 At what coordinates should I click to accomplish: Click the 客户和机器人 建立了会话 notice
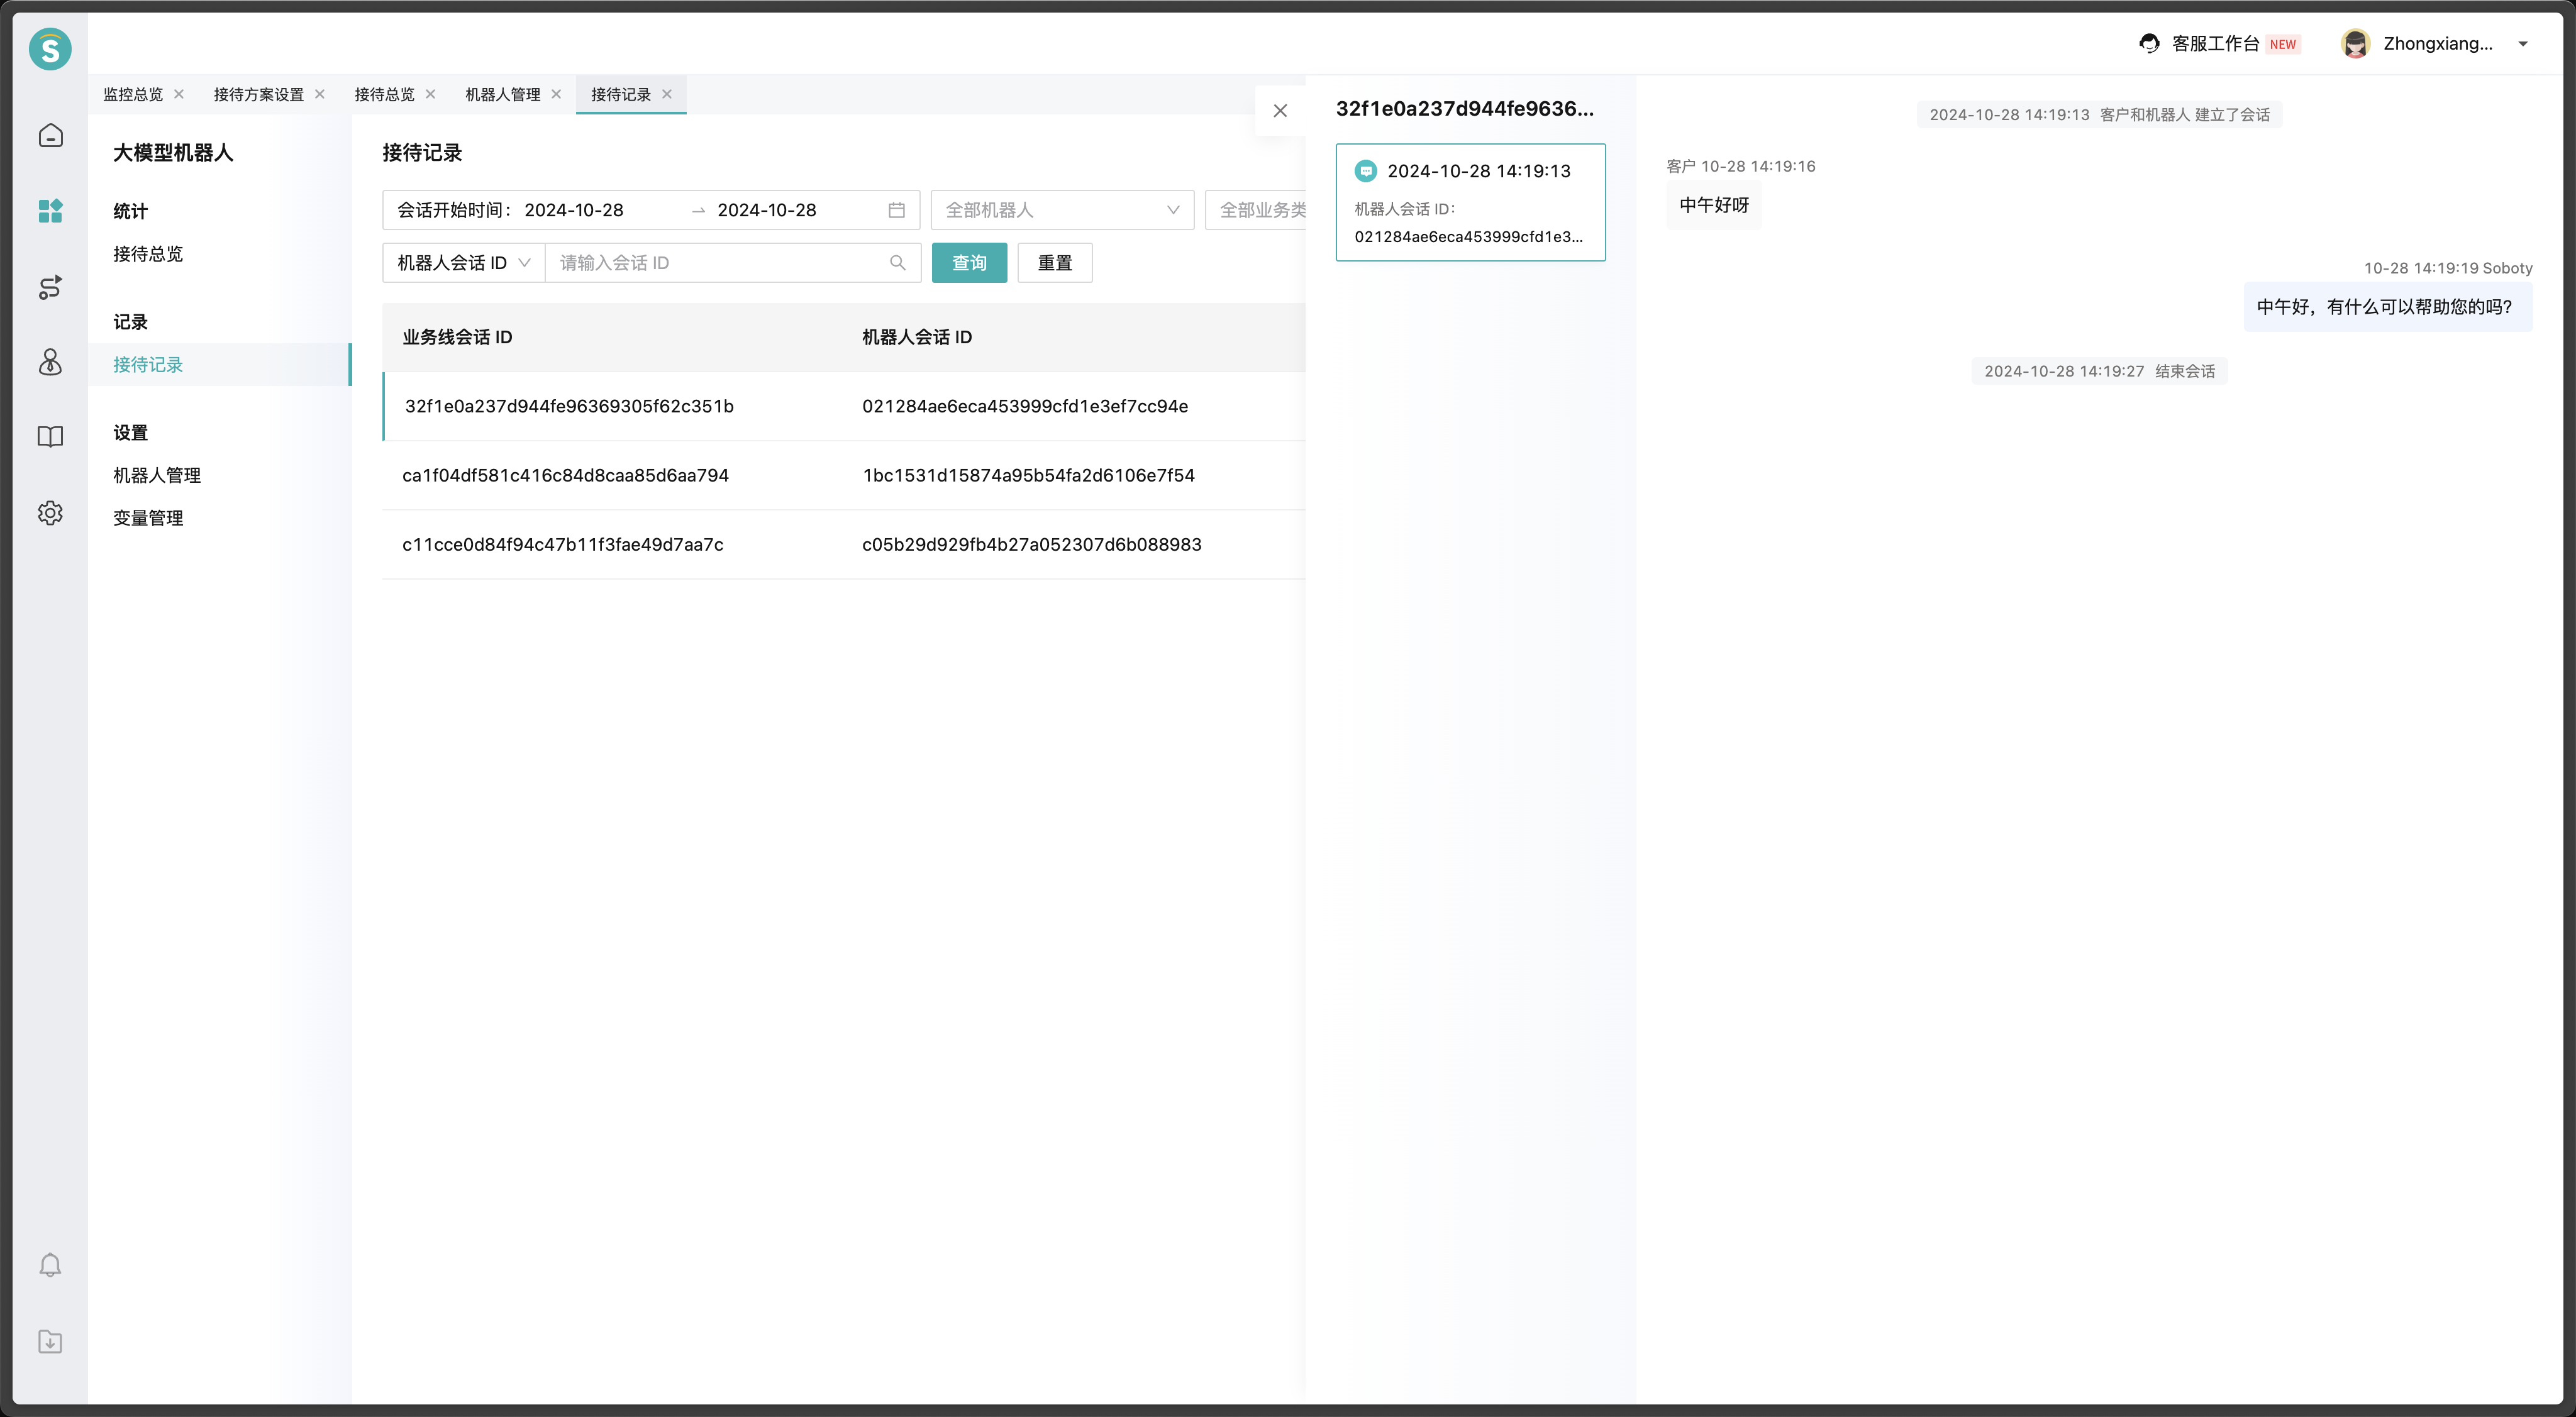tap(2099, 115)
